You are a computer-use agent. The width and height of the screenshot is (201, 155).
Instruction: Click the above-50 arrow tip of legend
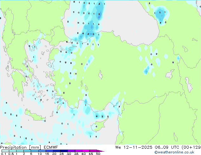click(101, 151)
